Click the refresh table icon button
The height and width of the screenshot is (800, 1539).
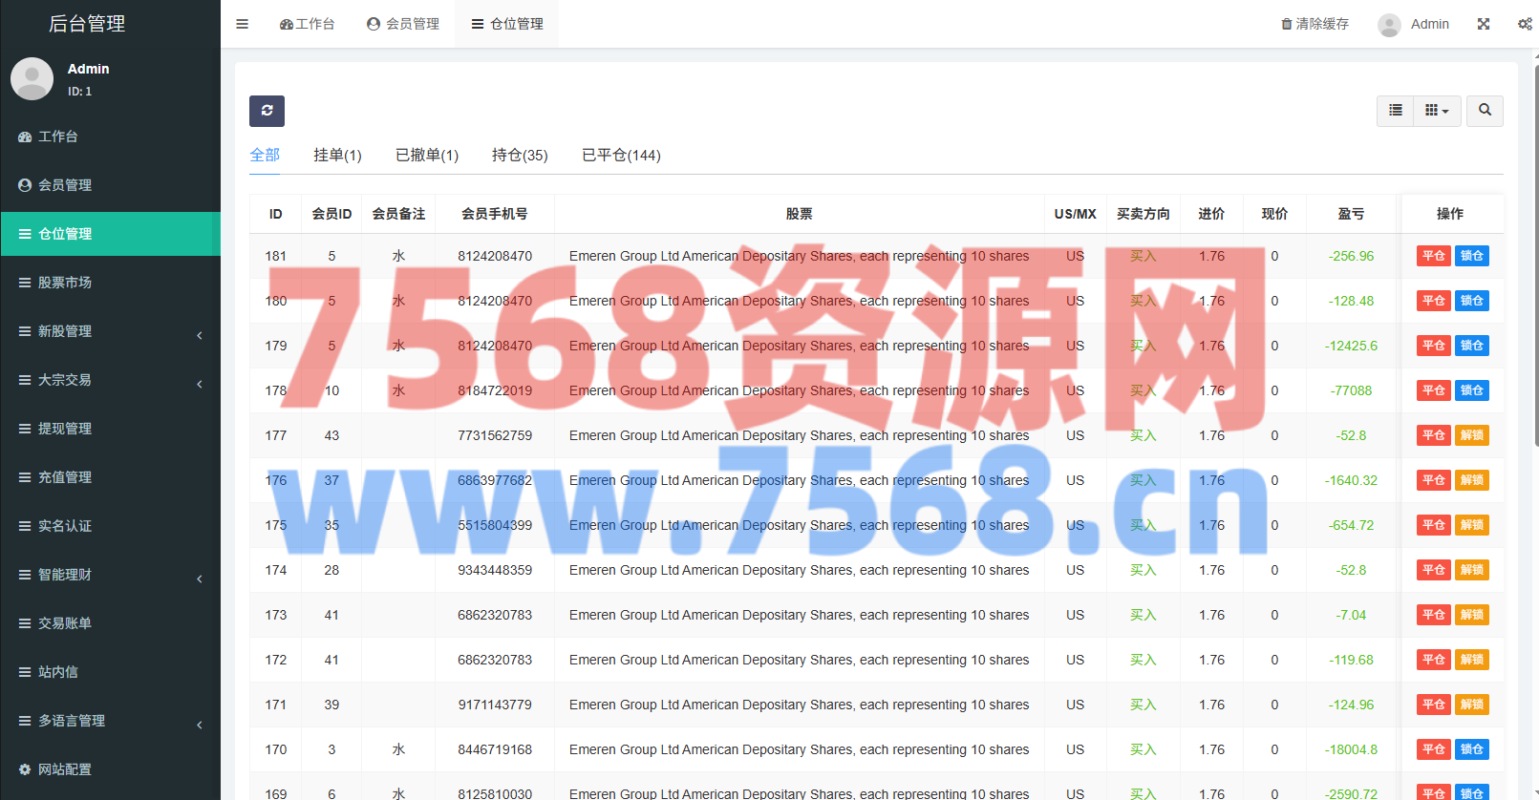pyautogui.click(x=267, y=111)
